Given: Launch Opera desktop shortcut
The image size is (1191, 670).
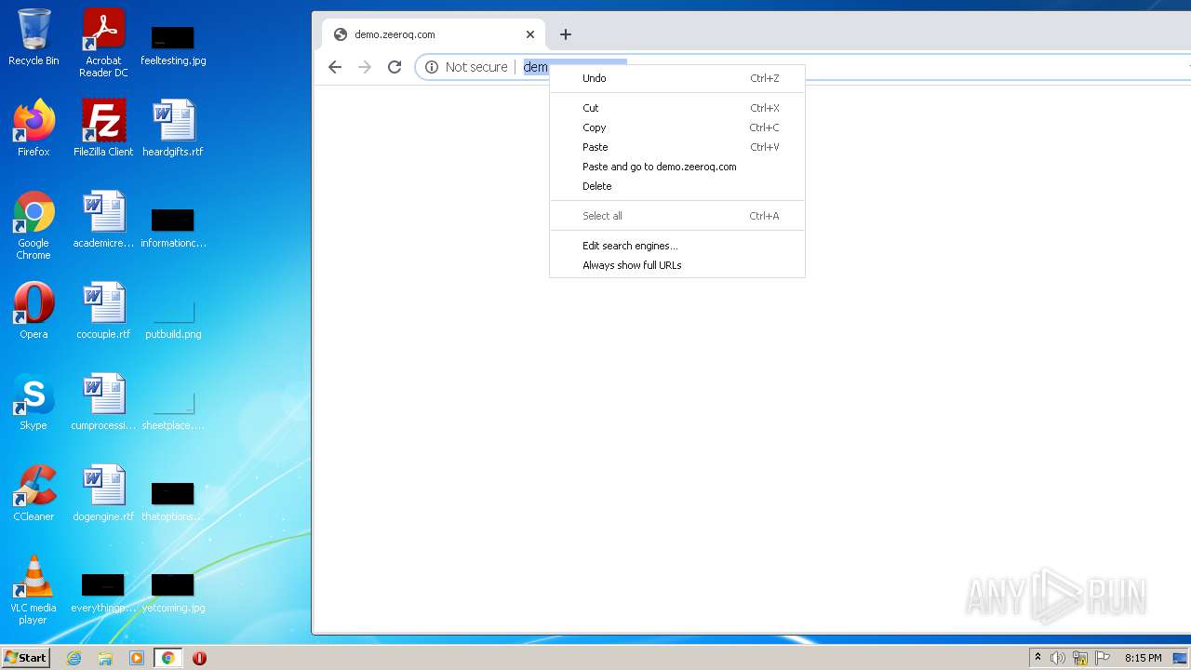Looking at the screenshot, I should (x=33, y=311).
